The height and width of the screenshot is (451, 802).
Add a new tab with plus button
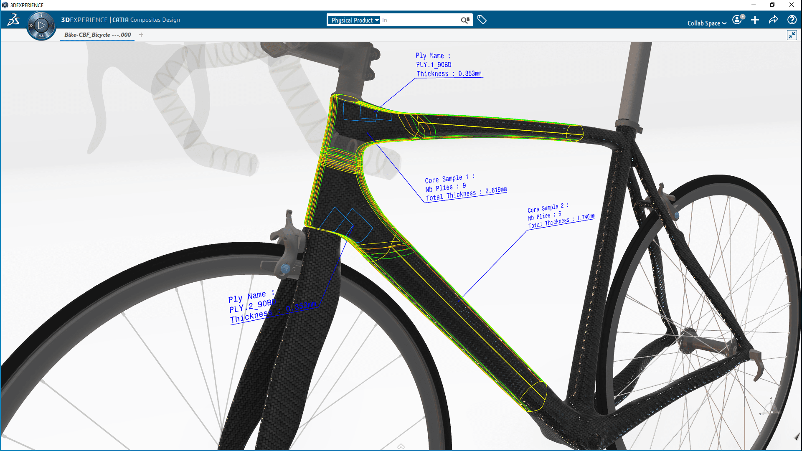pos(141,35)
